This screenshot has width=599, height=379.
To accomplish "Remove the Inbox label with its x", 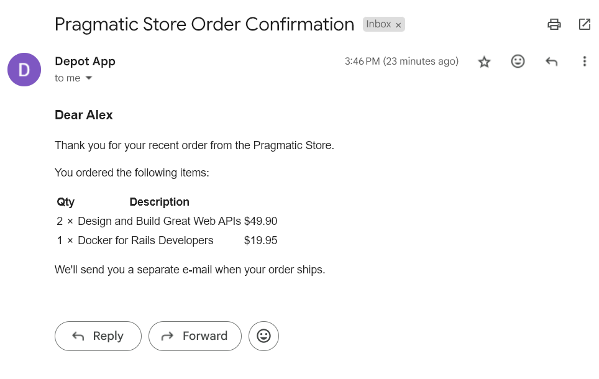I will pyautogui.click(x=398, y=25).
